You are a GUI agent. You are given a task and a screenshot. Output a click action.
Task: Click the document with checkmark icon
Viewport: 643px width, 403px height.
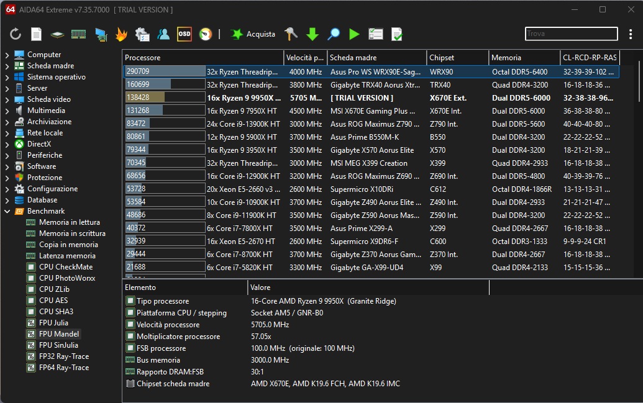[x=397, y=34]
